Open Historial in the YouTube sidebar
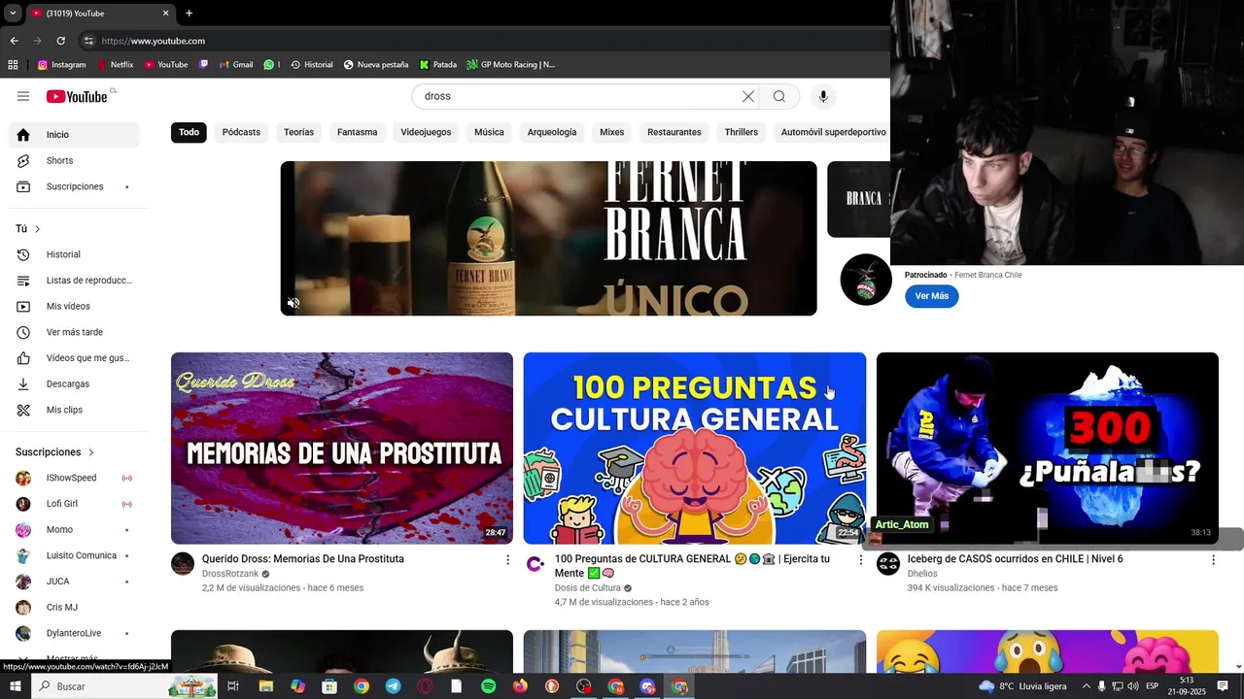This screenshot has height=699, width=1244. [x=74, y=254]
